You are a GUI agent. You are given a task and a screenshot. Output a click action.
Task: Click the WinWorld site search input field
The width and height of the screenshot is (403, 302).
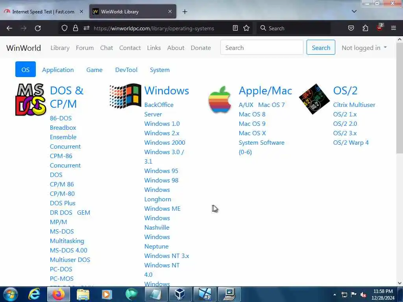(x=262, y=48)
